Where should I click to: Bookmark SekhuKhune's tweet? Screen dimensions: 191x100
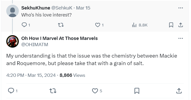tap(171, 25)
